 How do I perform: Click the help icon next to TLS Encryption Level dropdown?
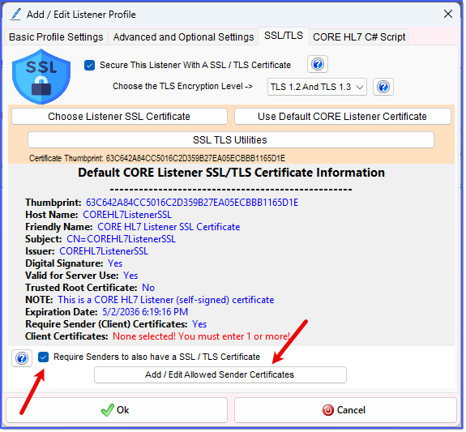click(x=383, y=87)
